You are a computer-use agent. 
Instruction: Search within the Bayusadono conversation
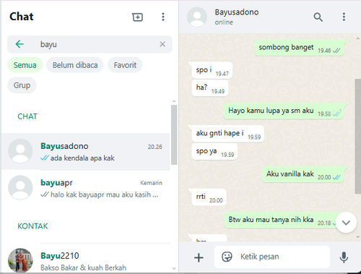318,17
